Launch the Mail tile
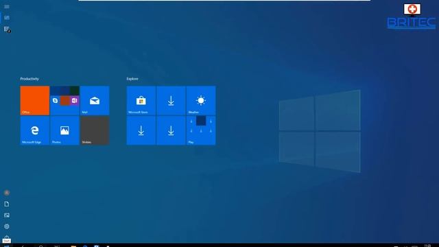439x247 pixels. (x=95, y=101)
